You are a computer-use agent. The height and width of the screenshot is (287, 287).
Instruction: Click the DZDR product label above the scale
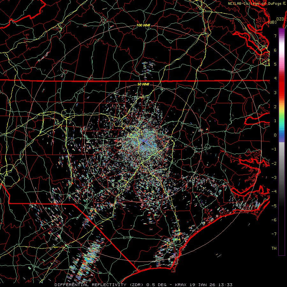coord(280,19)
